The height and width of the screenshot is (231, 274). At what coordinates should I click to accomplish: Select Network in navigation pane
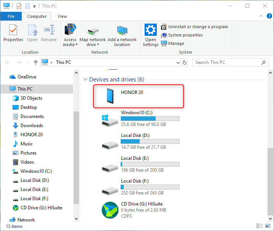coord(22,220)
